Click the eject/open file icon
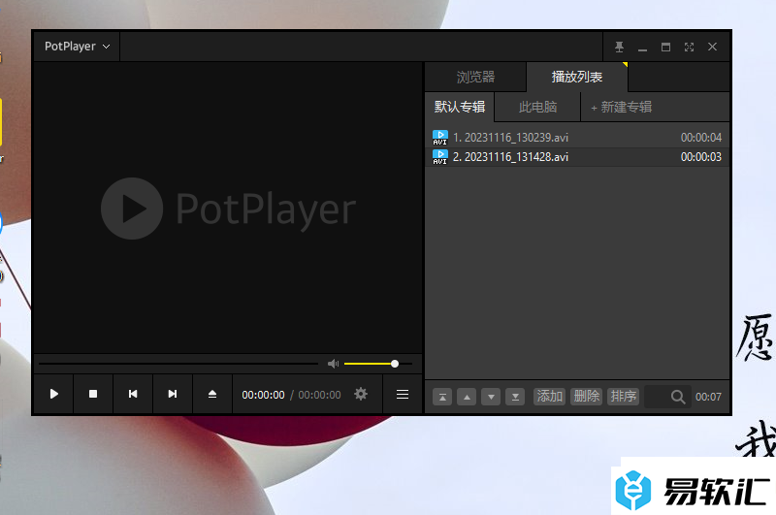776x515 pixels. pyautogui.click(x=212, y=394)
